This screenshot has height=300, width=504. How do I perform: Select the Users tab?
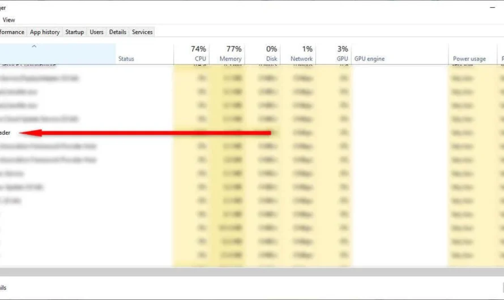tap(96, 32)
